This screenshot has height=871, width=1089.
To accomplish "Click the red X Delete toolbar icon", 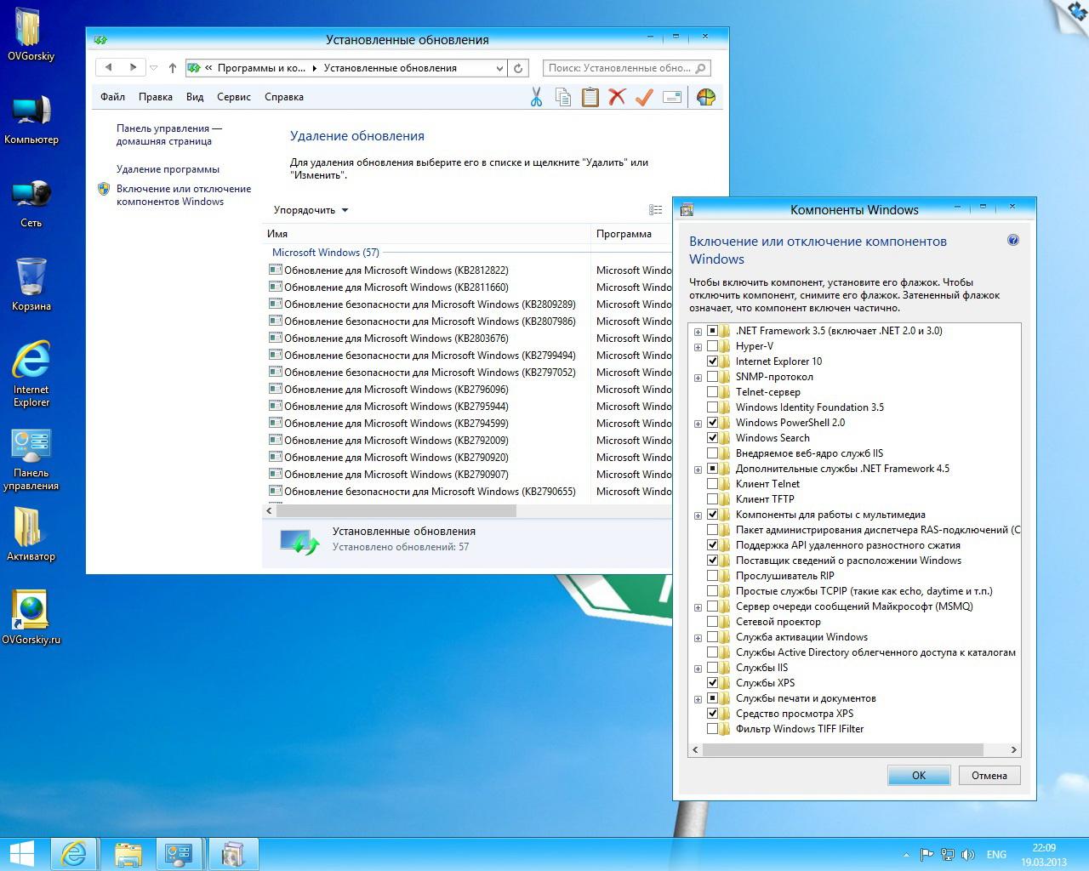I will click(x=617, y=97).
